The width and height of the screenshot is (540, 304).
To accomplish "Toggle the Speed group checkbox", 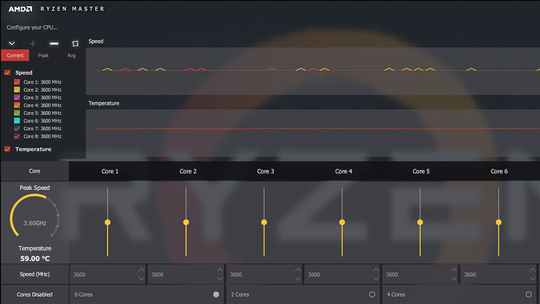I will [7, 73].
